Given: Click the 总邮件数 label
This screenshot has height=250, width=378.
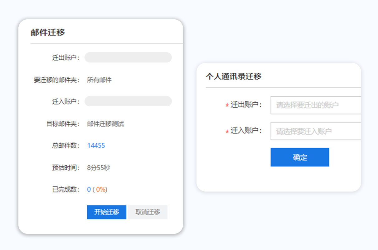Looking at the screenshot, I should tap(66, 146).
